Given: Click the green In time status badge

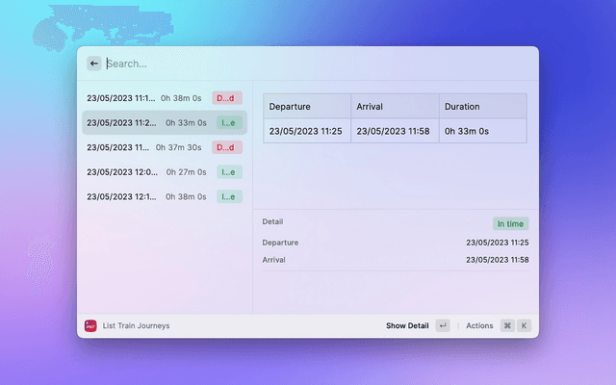Looking at the screenshot, I should [510, 223].
